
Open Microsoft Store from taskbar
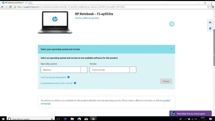79,119
